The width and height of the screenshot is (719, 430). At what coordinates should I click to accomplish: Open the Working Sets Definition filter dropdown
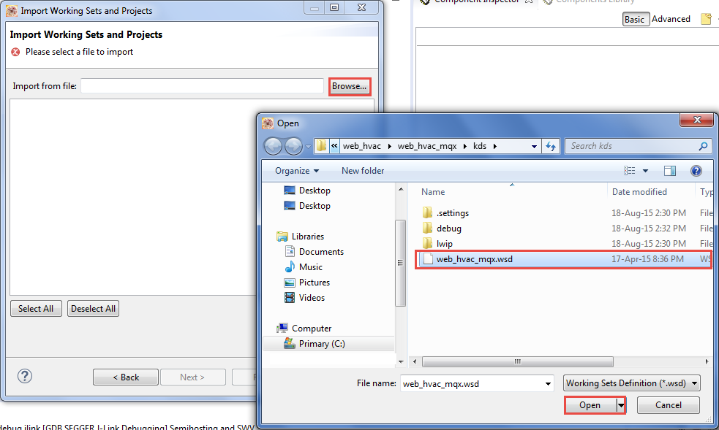tap(694, 383)
